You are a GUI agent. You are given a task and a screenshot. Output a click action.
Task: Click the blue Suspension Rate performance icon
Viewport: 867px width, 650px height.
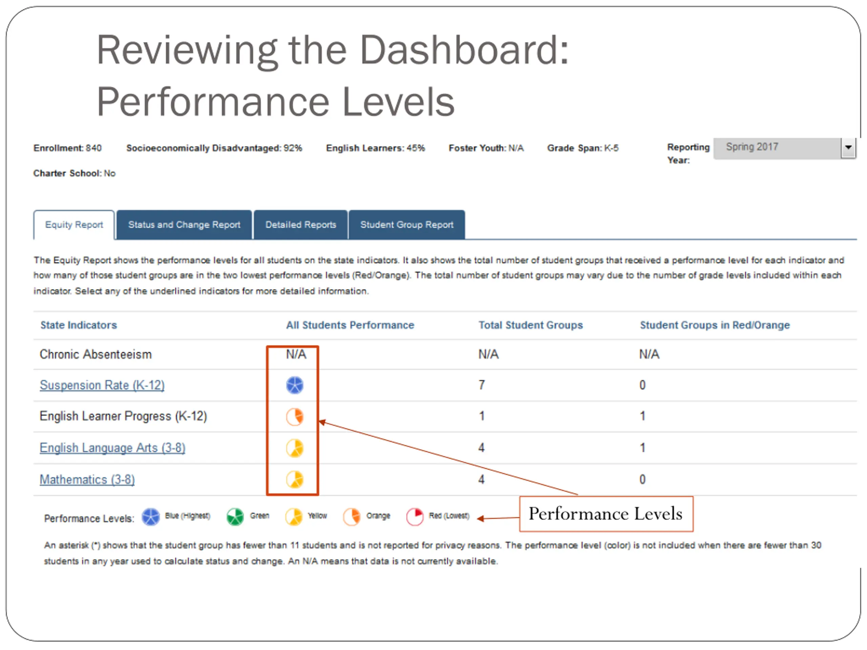295,385
